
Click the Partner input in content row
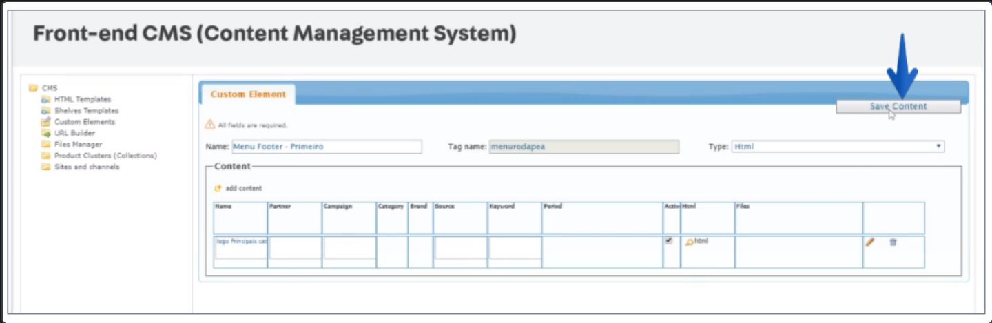[x=295, y=248]
